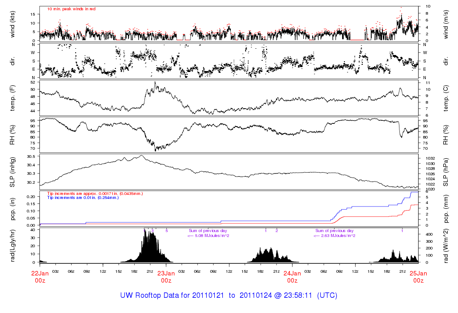Select the "0.20" tick on the pcp. axis
This screenshot has width=458, height=313.
pyautogui.click(x=31, y=196)
